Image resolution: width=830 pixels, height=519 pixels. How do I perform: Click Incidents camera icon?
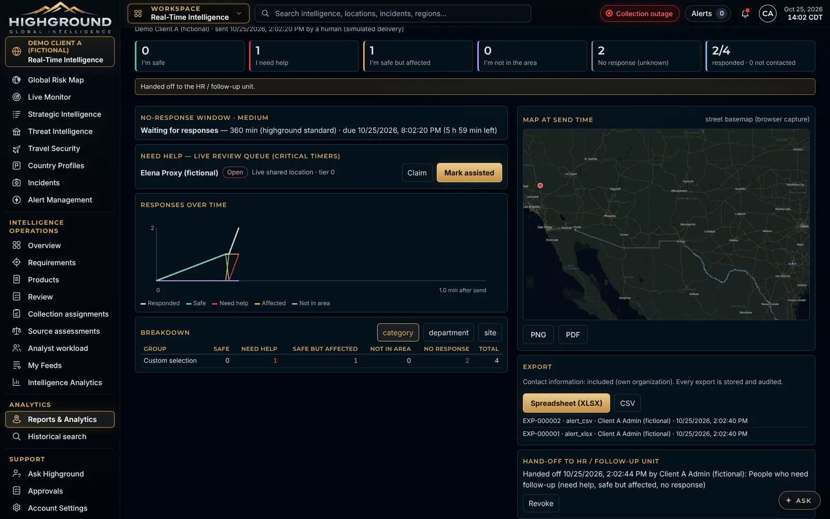(17, 183)
